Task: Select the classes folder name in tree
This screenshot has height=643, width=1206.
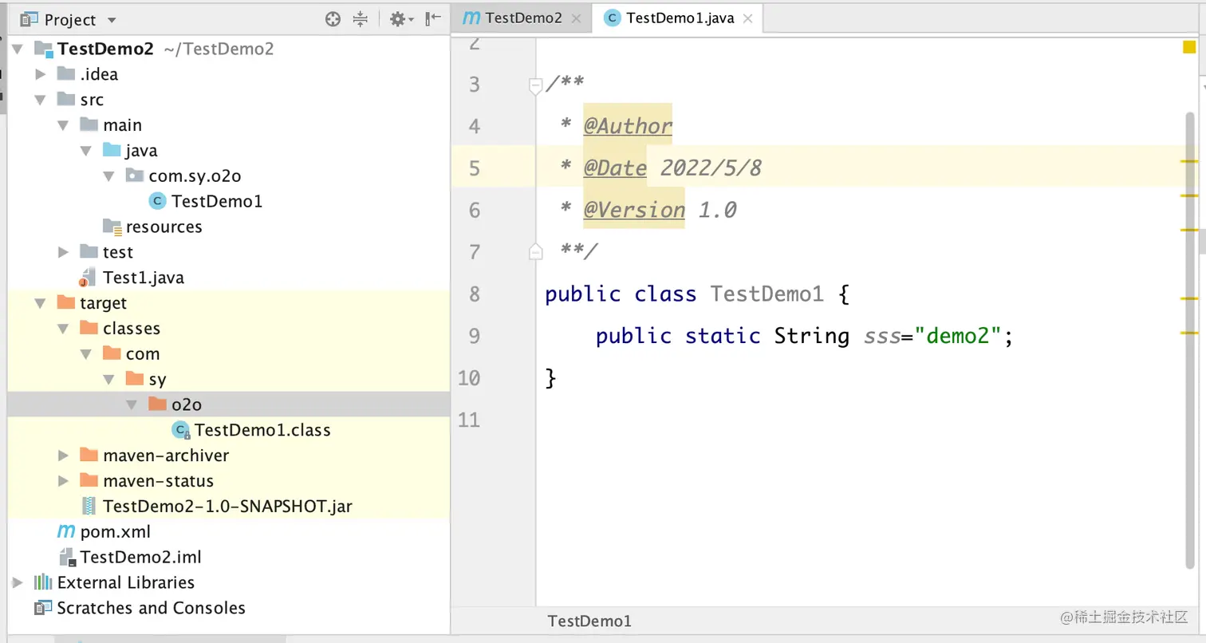Action: [132, 329]
